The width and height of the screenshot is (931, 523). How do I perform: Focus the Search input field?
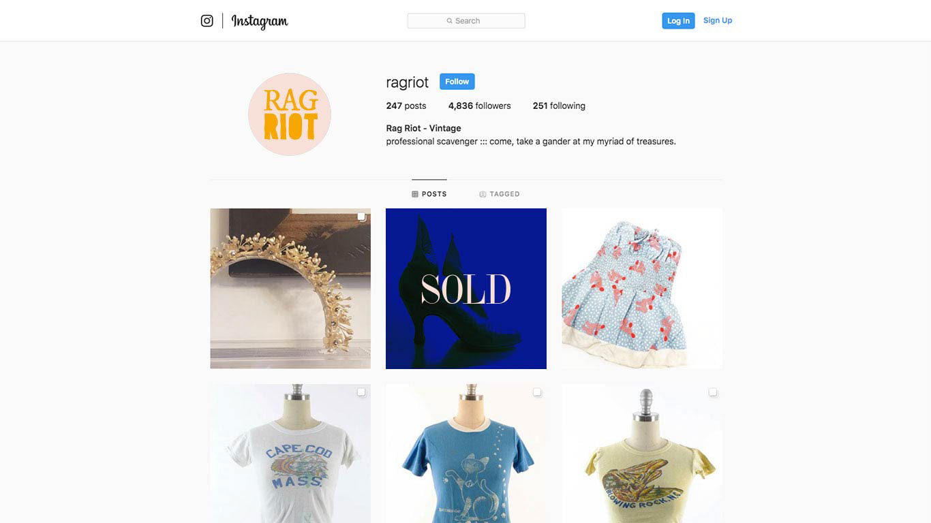coord(466,21)
